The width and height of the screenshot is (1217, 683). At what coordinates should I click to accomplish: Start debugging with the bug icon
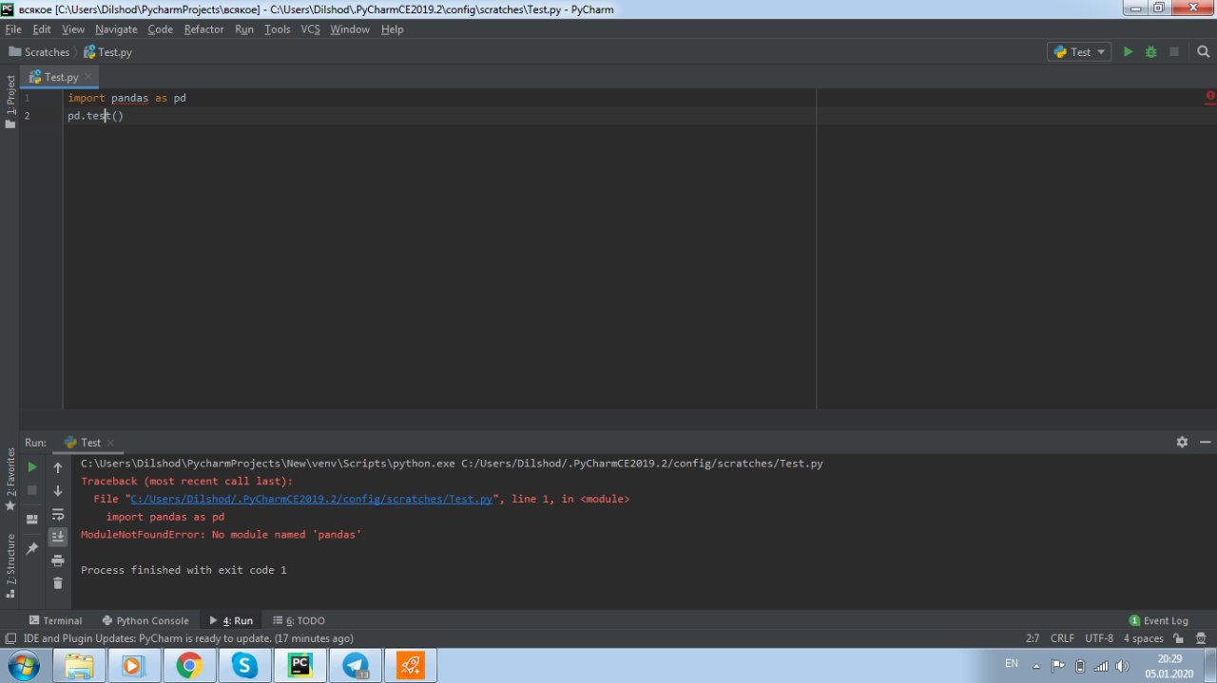[1150, 52]
